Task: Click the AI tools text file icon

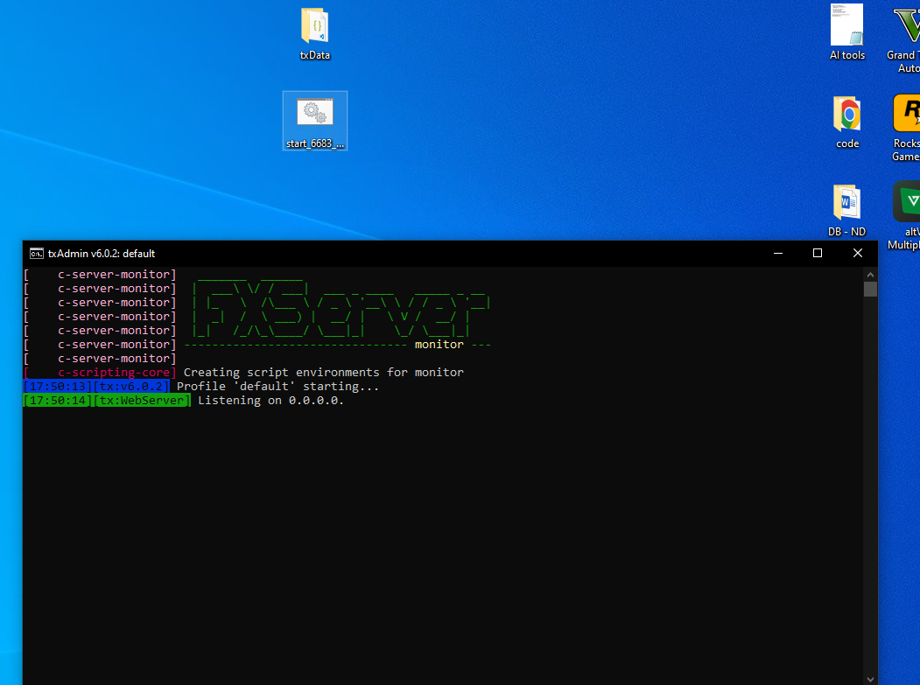Action: pos(846,25)
